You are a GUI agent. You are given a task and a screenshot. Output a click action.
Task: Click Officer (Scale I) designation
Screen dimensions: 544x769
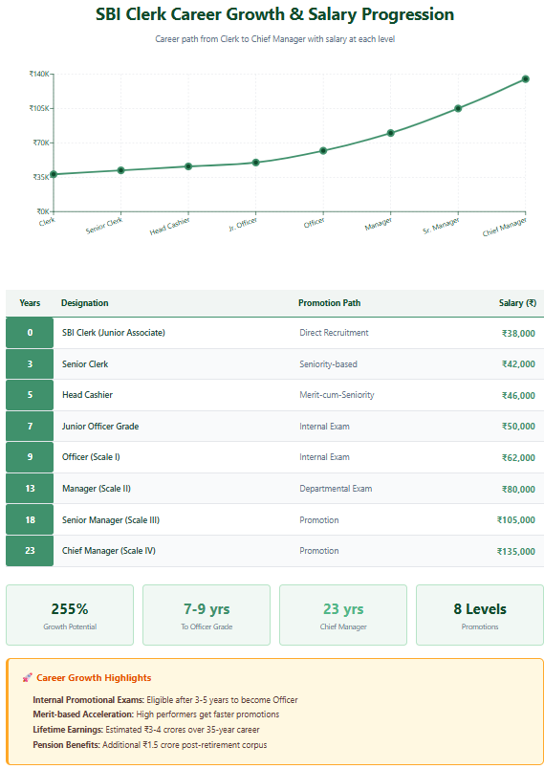point(91,457)
